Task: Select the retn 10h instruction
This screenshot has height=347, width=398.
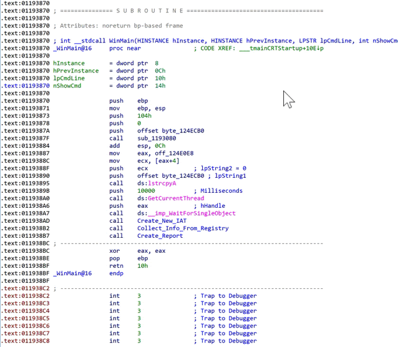Action: 129,266
